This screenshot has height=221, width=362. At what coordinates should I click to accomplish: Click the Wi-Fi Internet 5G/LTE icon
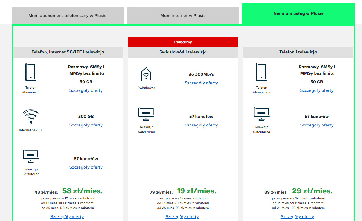[31, 117]
